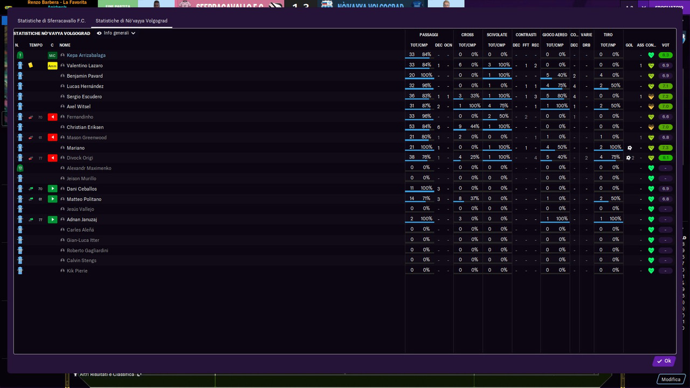The image size is (690, 388).
Task: Open Jeison Murillo's player profile
Action: [81, 178]
